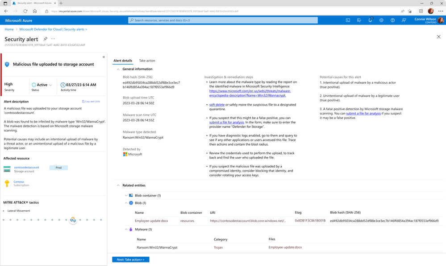Click the Lateral Movement tactic label

(x=19, y=211)
